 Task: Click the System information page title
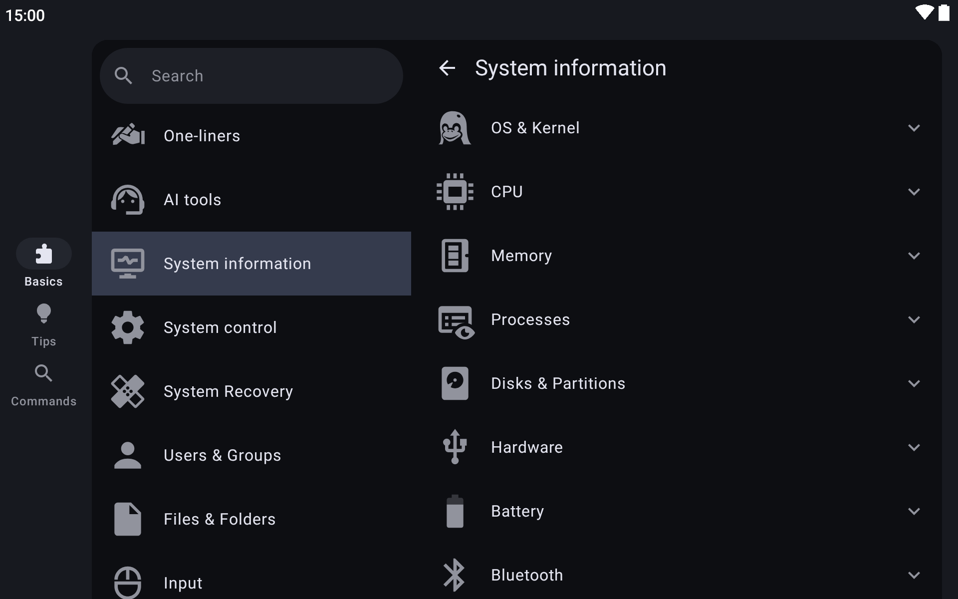(570, 68)
